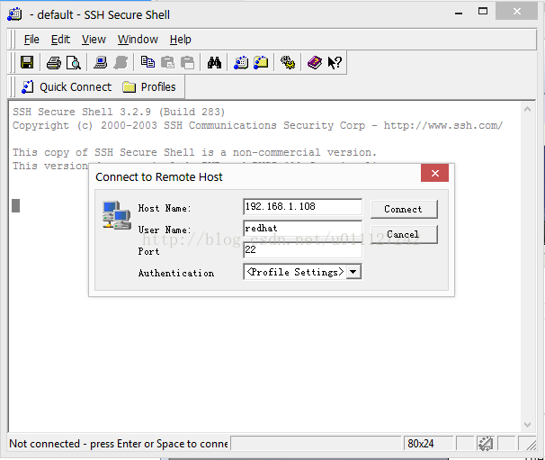Click the greyed-out Disconnect icon
This screenshot has height=460, width=545.
[x=121, y=63]
